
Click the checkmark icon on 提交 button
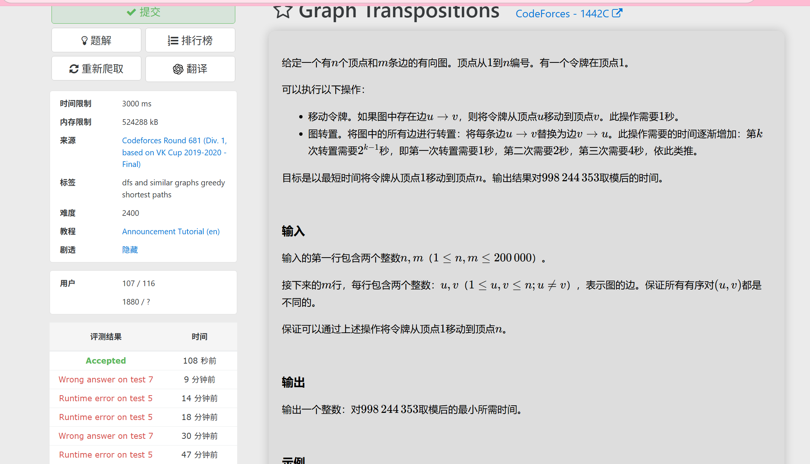131,12
